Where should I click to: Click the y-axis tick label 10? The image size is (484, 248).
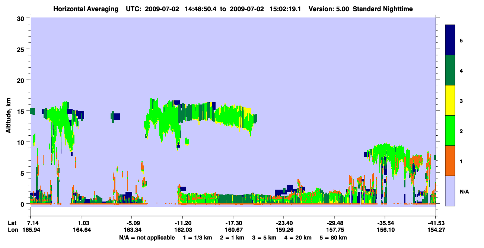pos(21,142)
